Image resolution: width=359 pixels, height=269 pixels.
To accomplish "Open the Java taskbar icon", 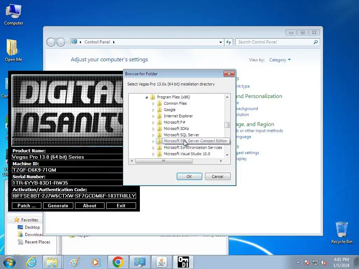I will click(162, 262).
